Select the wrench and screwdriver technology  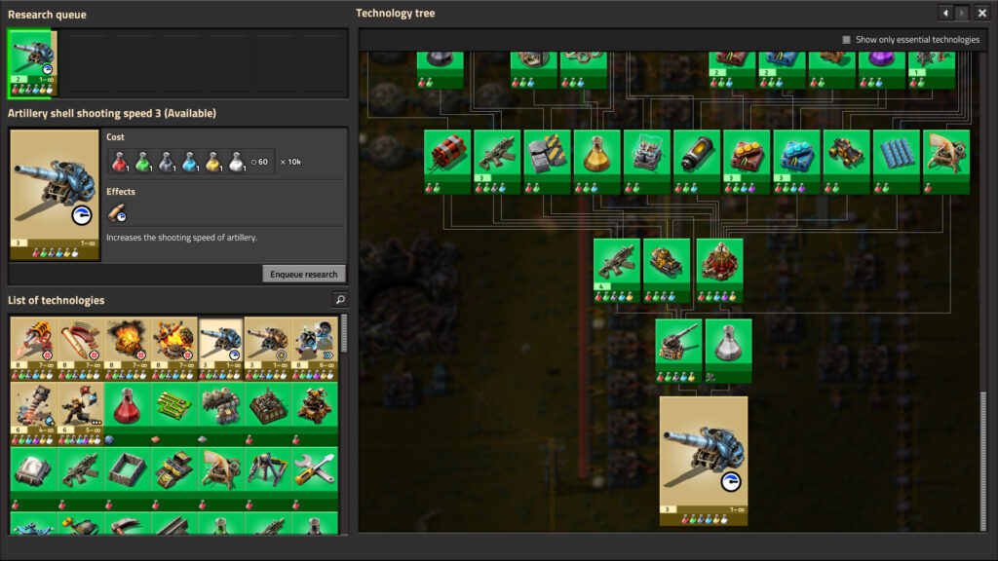314,473
